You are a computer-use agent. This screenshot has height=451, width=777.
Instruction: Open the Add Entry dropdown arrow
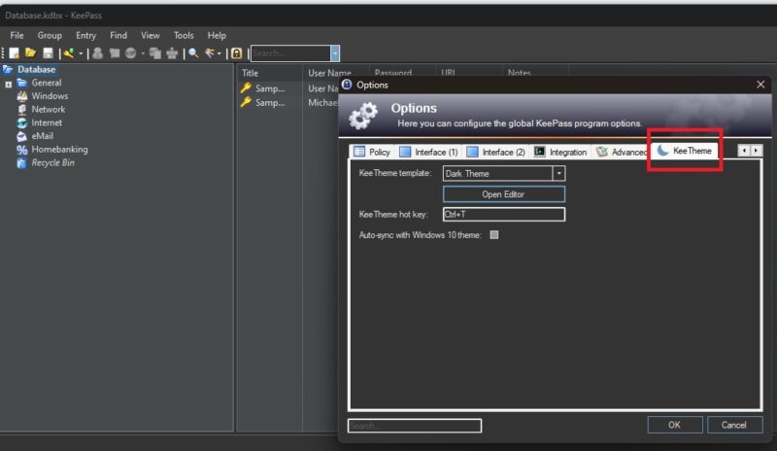[81, 53]
